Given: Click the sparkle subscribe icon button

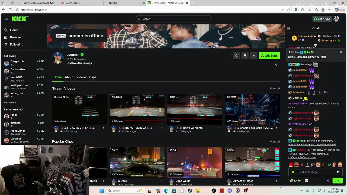Looking at the screenshot, I should (x=254, y=56).
